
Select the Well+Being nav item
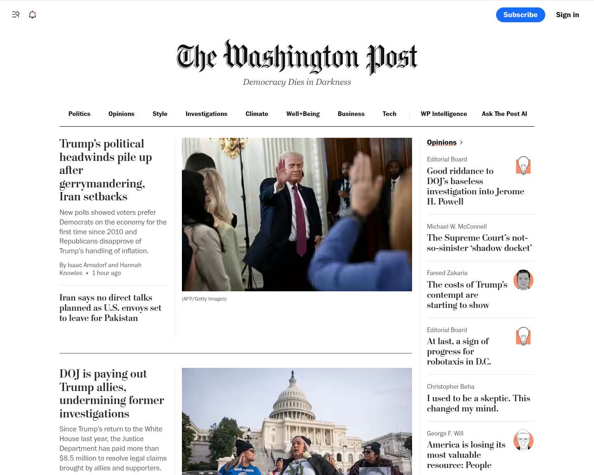303,114
